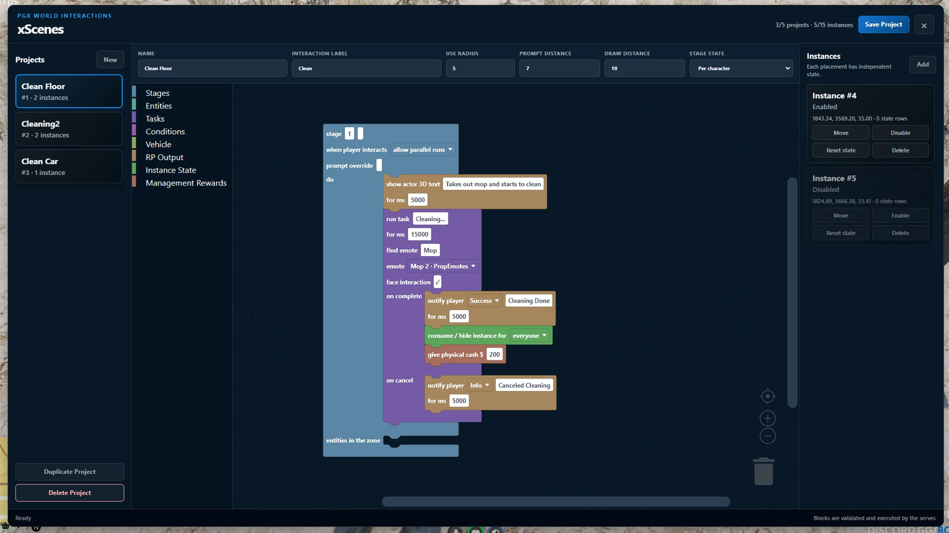This screenshot has width=949, height=533.
Task: Delete Instance #4
Action: tap(900, 150)
